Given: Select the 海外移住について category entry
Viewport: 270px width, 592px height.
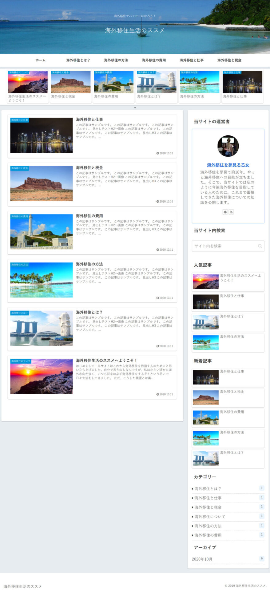Looking at the screenshot, I should tap(210, 516).
